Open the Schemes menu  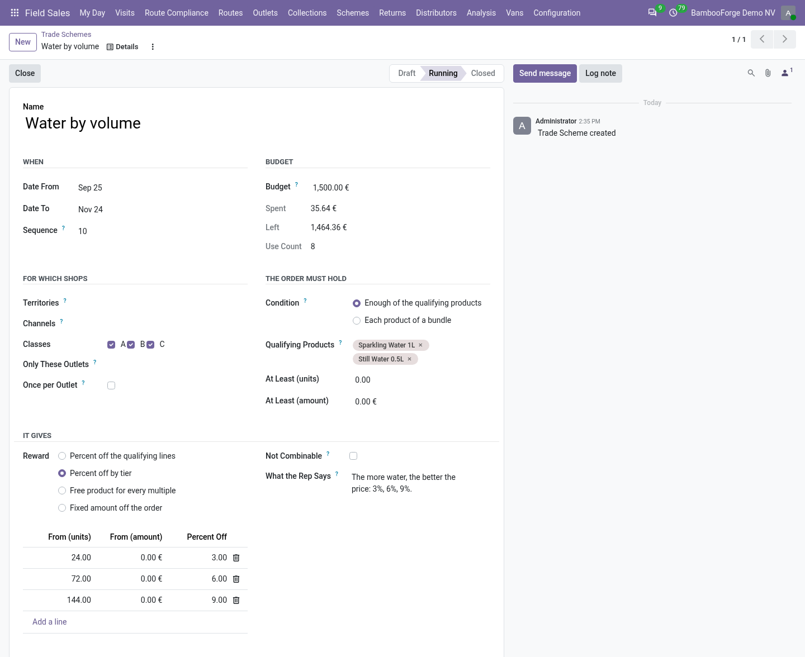tap(353, 13)
